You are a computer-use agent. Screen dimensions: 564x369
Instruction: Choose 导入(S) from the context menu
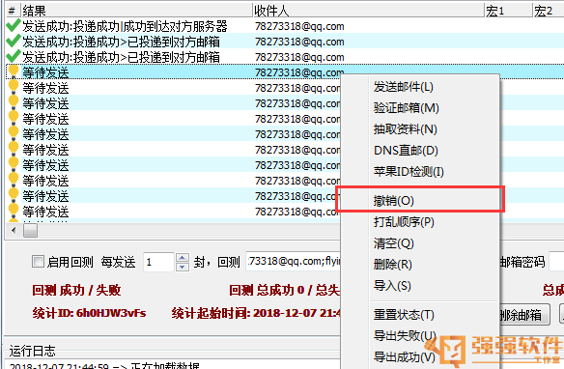pos(392,286)
